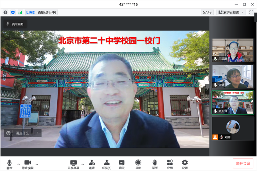Click 张万祥's microphone icon

point(216,111)
